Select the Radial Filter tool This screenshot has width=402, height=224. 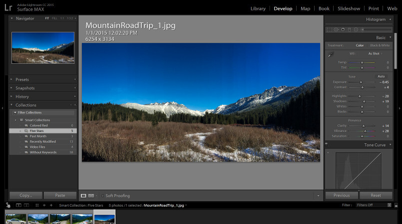click(x=356, y=30)
